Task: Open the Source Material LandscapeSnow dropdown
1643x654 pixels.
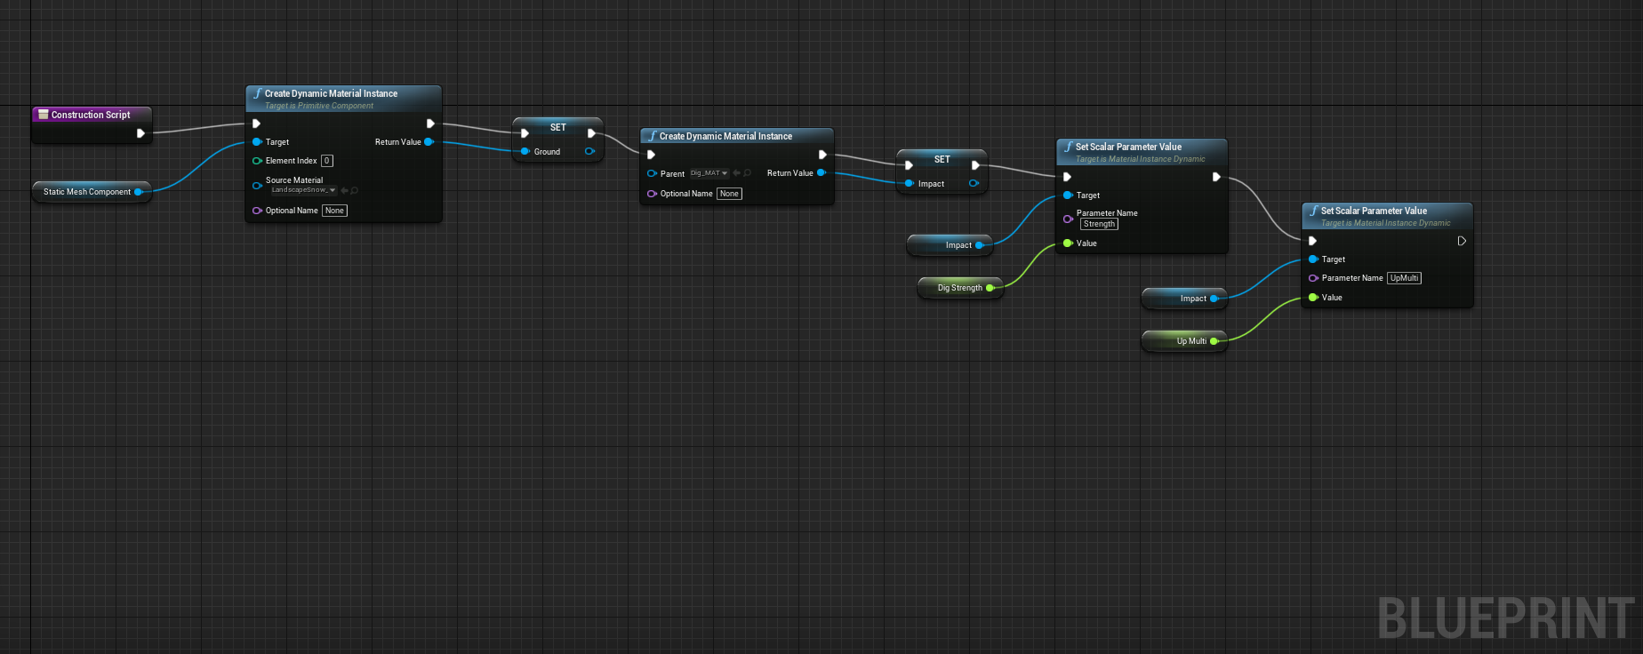Action: [303, 190]
